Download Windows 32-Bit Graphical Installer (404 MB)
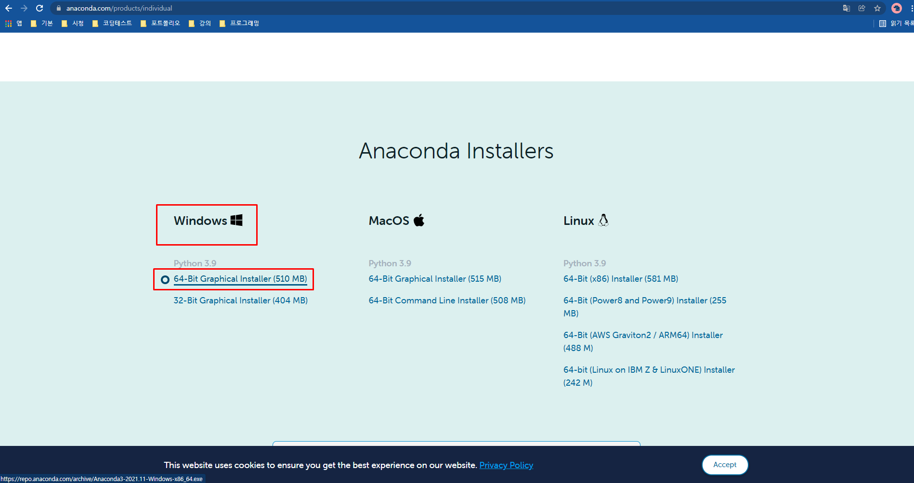 [x=241, y=300]
